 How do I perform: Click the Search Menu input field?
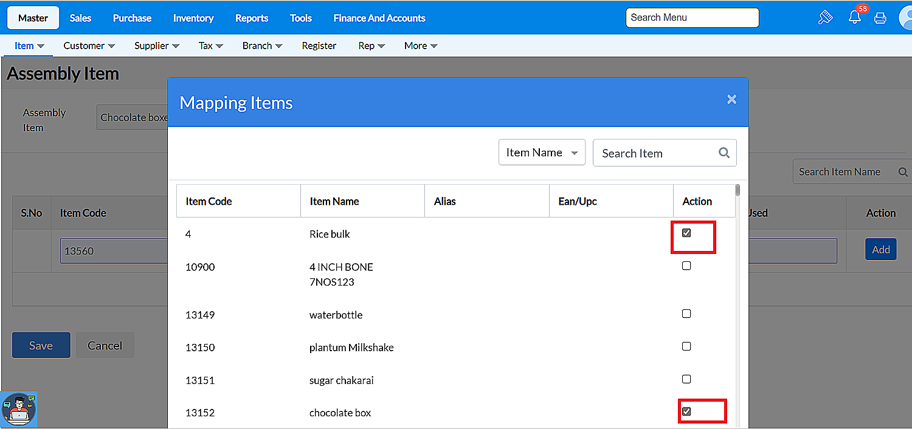[x=692, y=18]
